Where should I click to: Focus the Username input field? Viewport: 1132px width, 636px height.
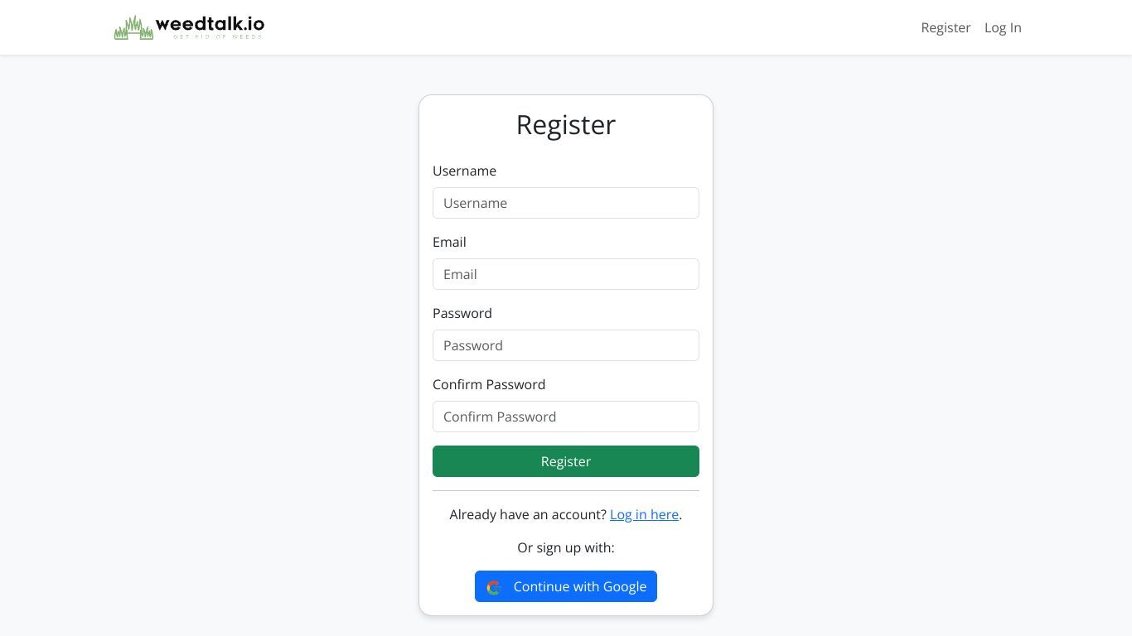(x=566, y=203)
